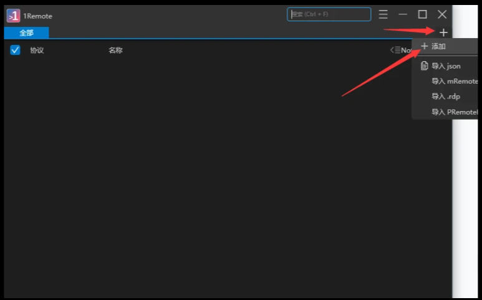Focus the search box (Ctrl + F)
This screenshot has width=482, height=300.
(x=329, y=14)
